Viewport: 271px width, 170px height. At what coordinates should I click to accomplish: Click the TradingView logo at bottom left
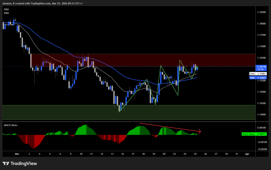click(x=20, y=164)
